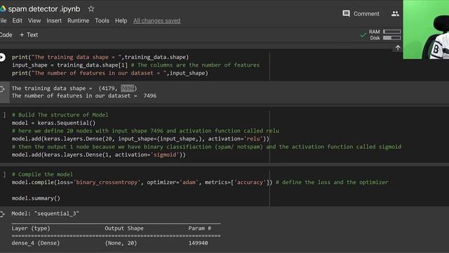
Task: Click the Model: "sequential_3" output text
Action: coord(45,214)
